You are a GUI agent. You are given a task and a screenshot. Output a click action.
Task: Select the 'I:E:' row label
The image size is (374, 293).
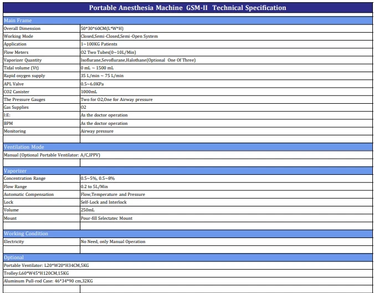click(x=7, y=115)
